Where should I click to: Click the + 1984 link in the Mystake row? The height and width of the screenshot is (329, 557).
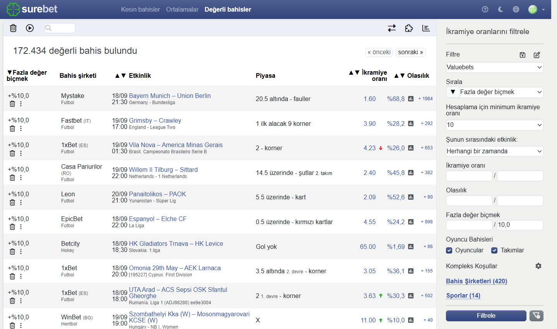click(x=425, y=99)
